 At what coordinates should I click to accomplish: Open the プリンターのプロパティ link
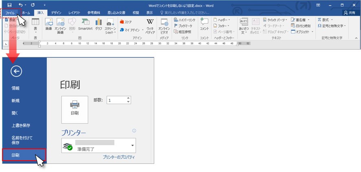[118, 157]
